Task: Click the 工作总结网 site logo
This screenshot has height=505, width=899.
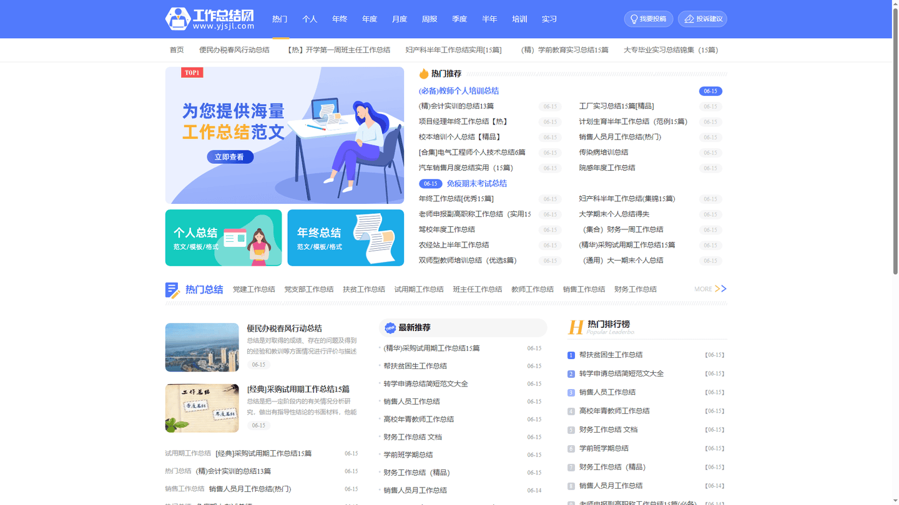Action: pos(210,19)
